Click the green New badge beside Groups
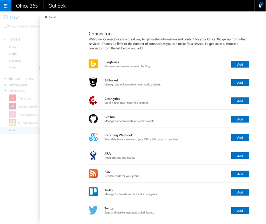The width and height of the screenshot is (266, 224). 30,79
